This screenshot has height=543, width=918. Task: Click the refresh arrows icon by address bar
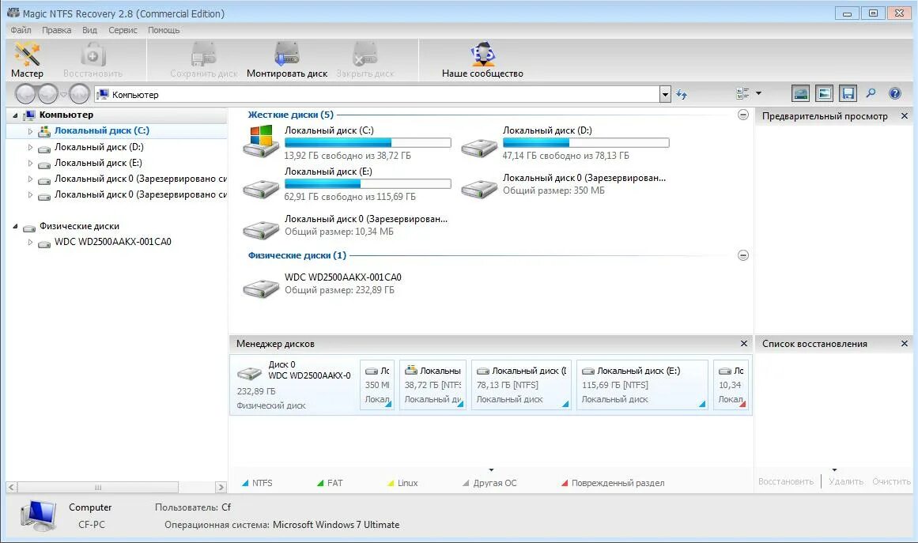pos(682,94)
